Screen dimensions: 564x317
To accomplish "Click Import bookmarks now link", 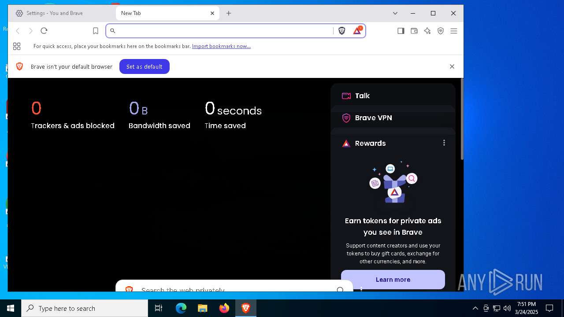I will pyautogui.click(x=221, y=46).
